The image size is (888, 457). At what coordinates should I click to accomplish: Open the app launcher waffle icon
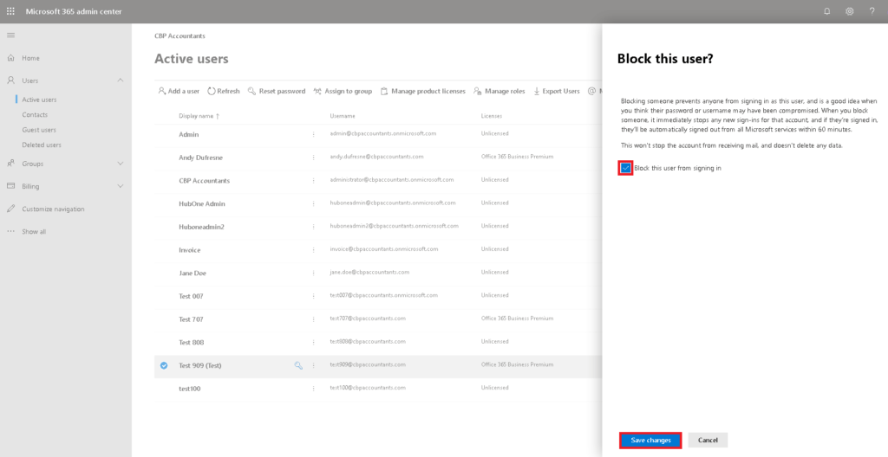pyautogui.click(x=10, y=11)
